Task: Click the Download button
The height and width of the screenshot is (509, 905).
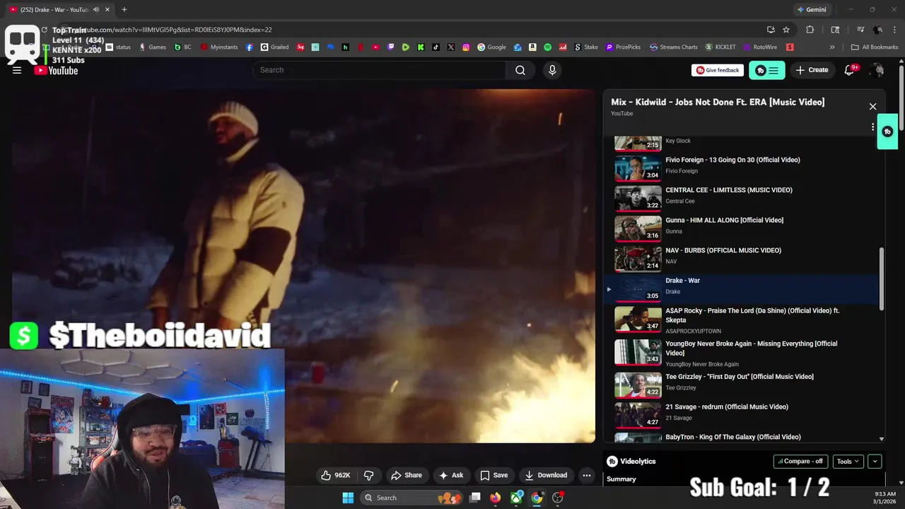Action: coord(546,475)
